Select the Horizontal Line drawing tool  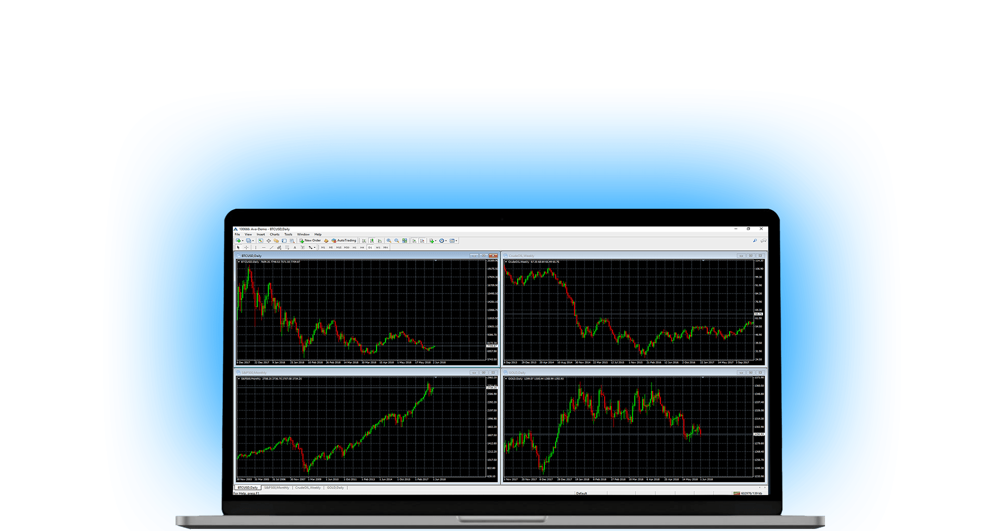(264, 247)
